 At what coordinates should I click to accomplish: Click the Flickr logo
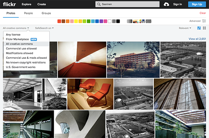pyautogui.click(x=9, y=4)
